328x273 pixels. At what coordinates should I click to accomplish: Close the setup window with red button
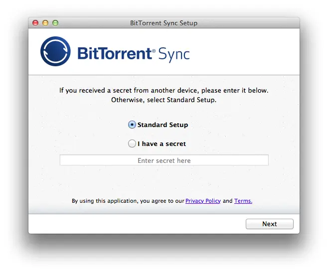[35, 23]
